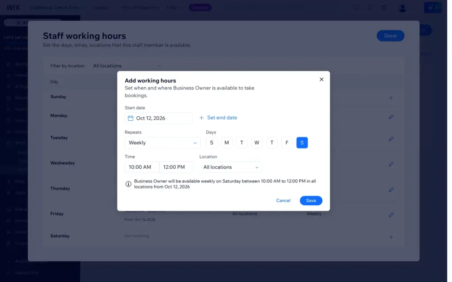452x282 pixels.
Task: Open the Repeats Weekly dropdown
Action: 162,143
